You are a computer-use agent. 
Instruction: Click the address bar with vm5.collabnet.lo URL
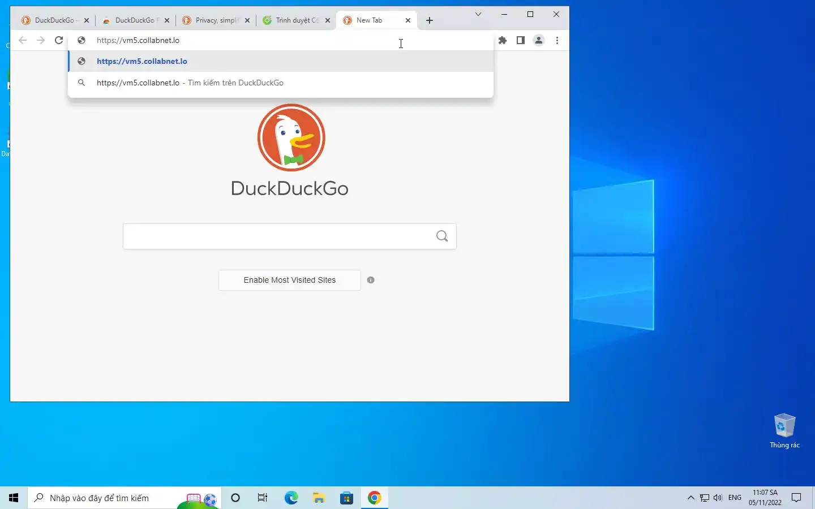point(281,40)
